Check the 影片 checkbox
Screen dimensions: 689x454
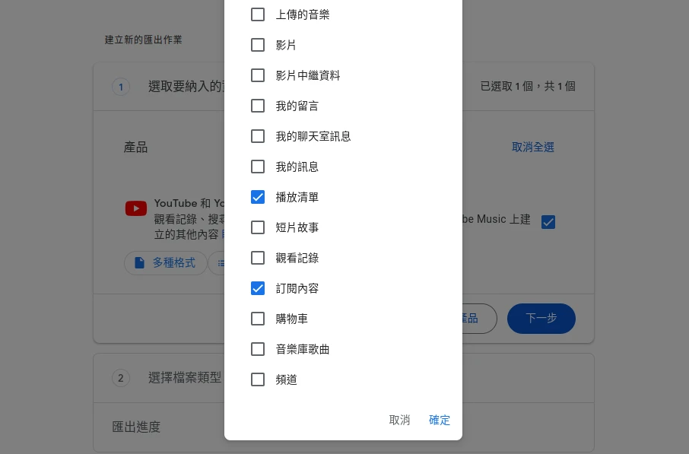(x=258, y=45)
